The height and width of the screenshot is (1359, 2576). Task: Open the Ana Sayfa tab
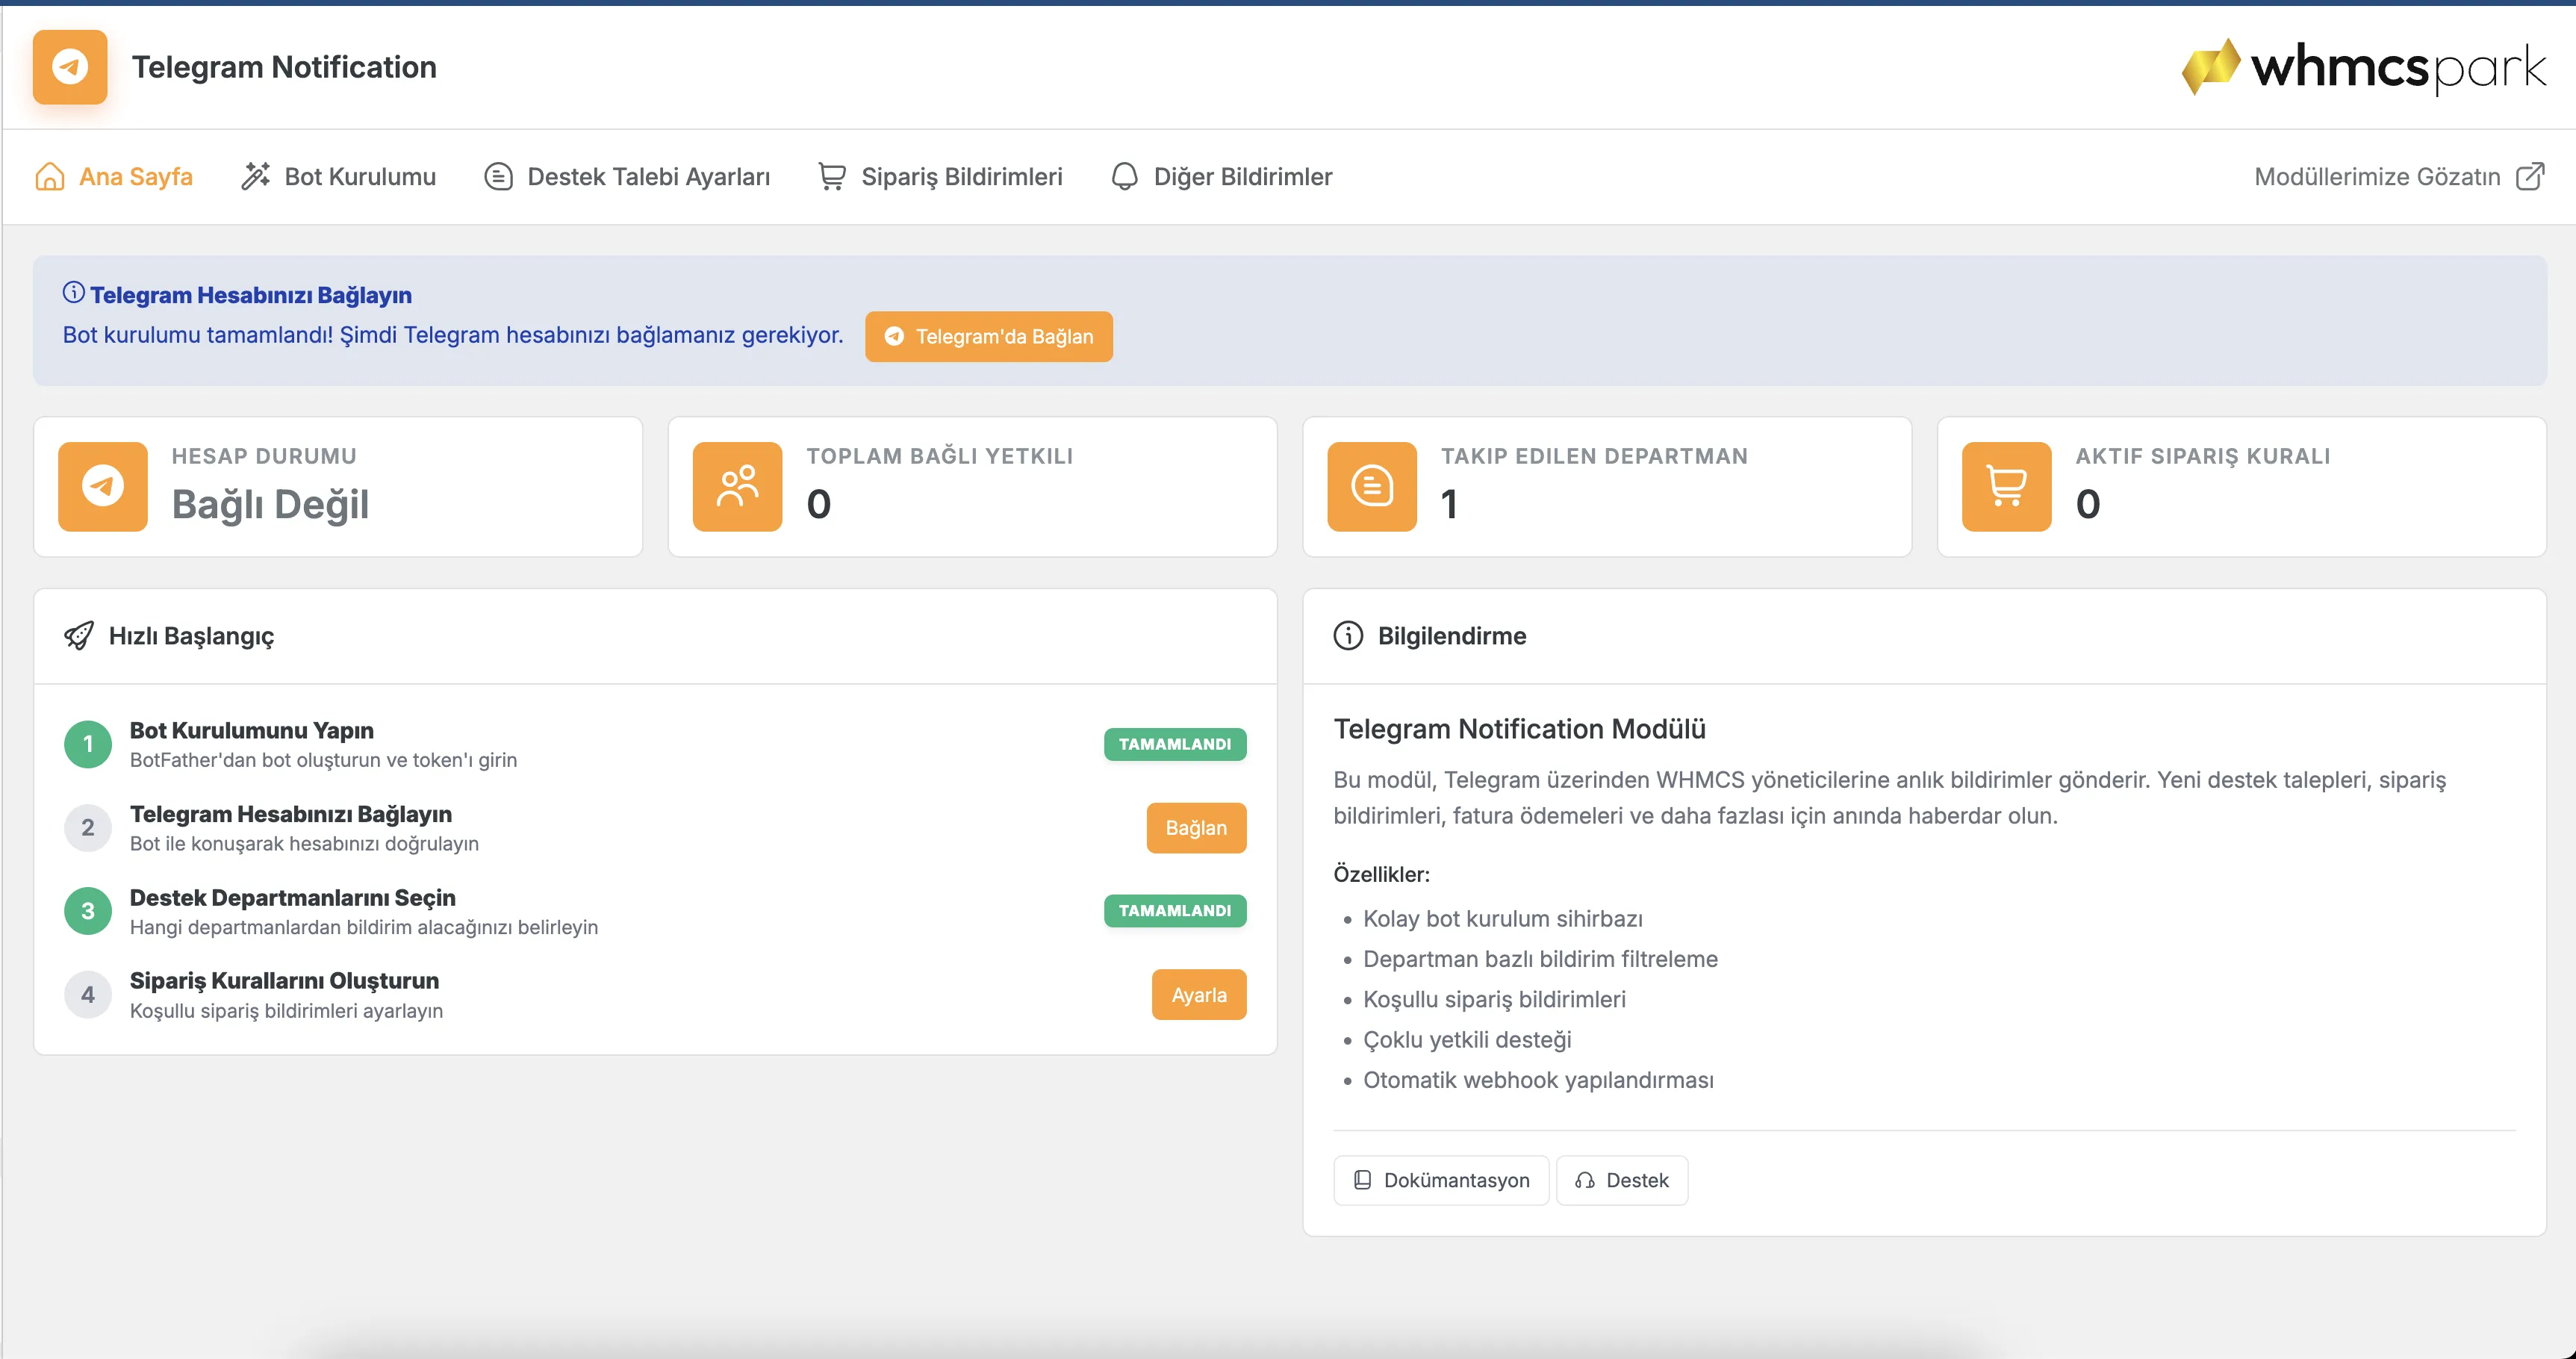point(113,177)
